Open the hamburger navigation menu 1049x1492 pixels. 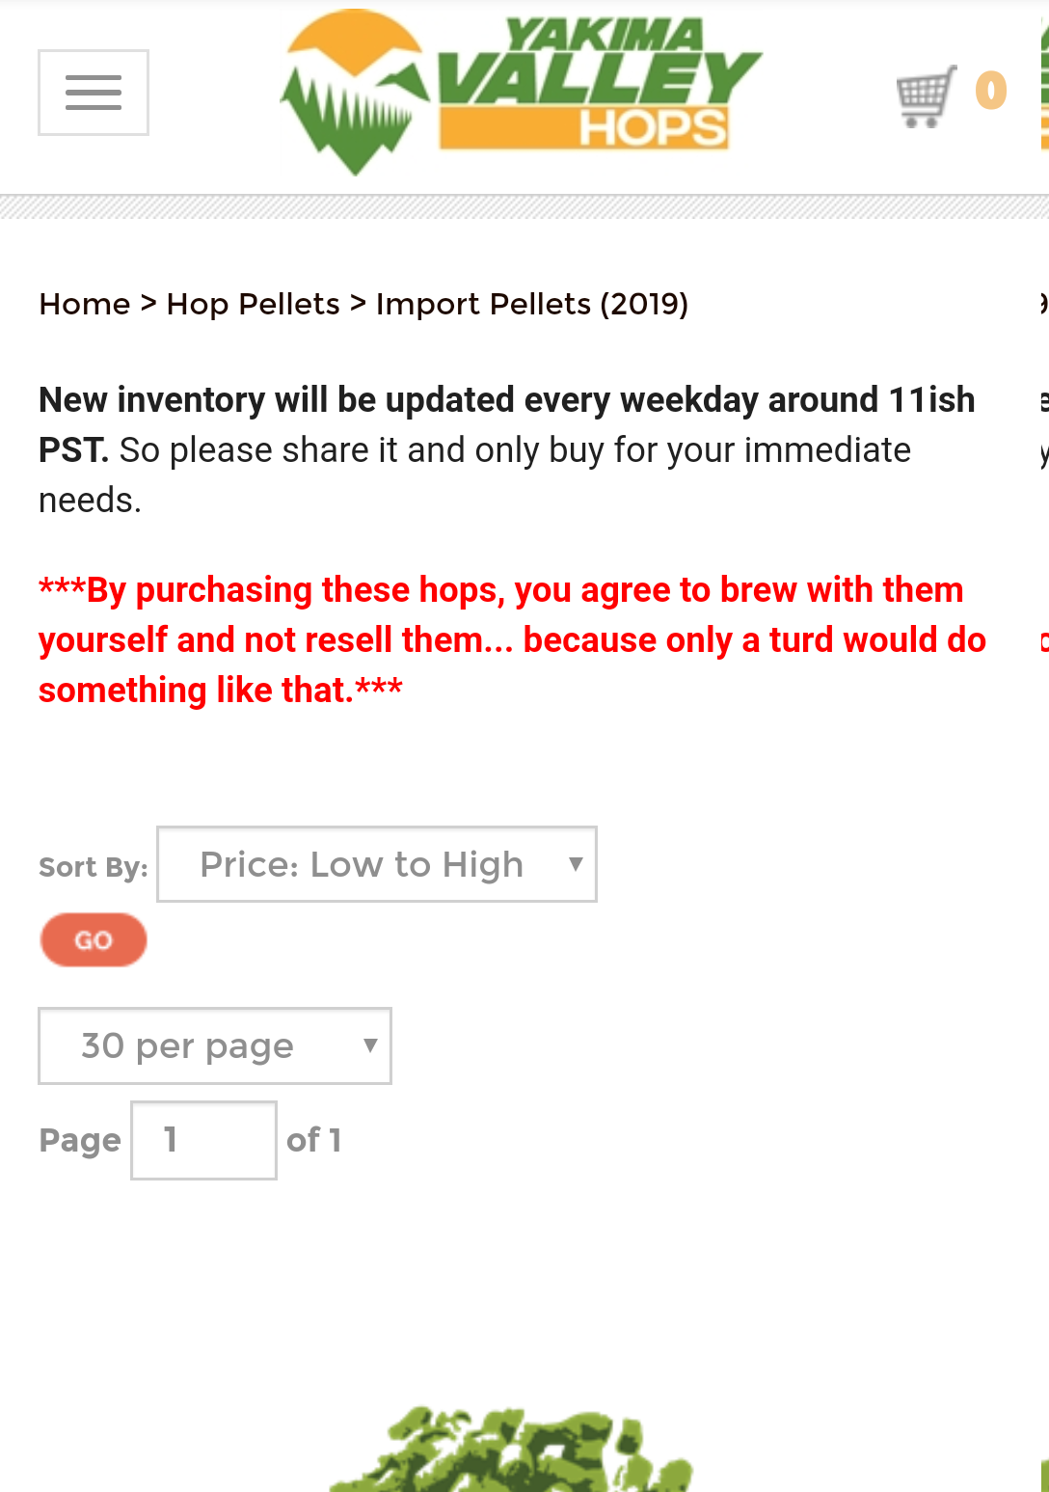[x=94, y=93]
